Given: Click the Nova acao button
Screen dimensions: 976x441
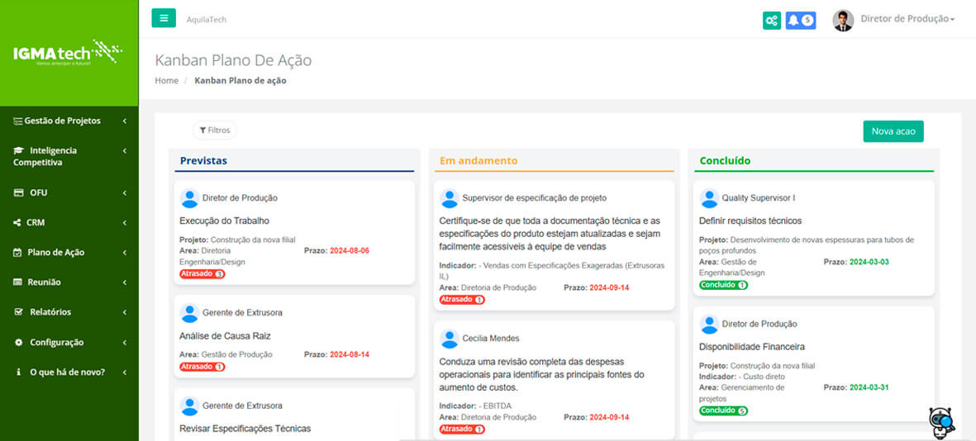Looking at the screenshot, I should [893, 131].
